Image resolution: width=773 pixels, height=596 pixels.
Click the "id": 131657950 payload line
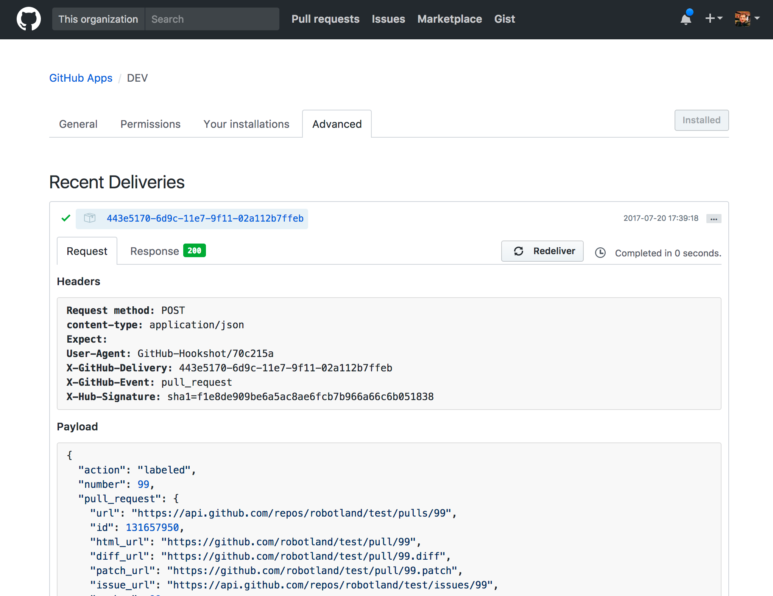tap(137, 528)
